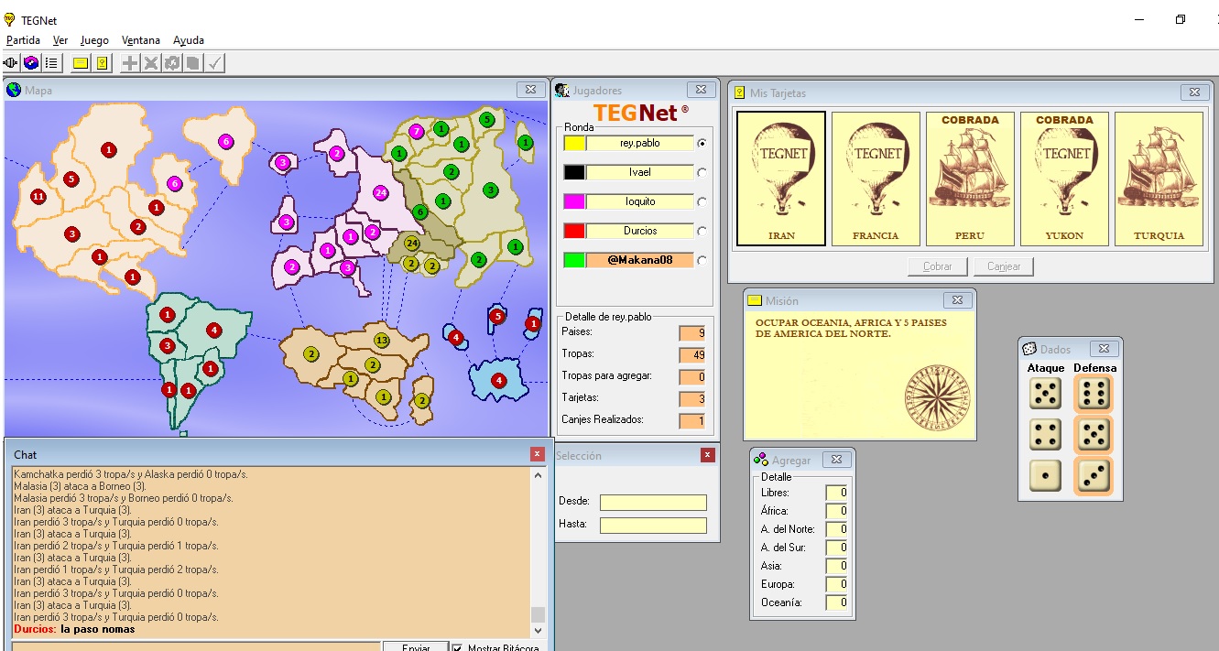The width and height of the screenshot is (1219, 651).
Task: Show the mission via yellow card toolbar icon
Action: click(81, 63)
